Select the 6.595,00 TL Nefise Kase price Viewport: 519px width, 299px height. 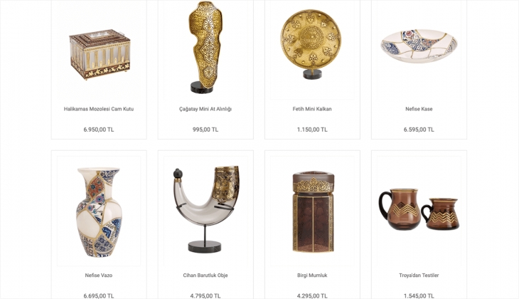pyautogui.click(x=419, y=130)
